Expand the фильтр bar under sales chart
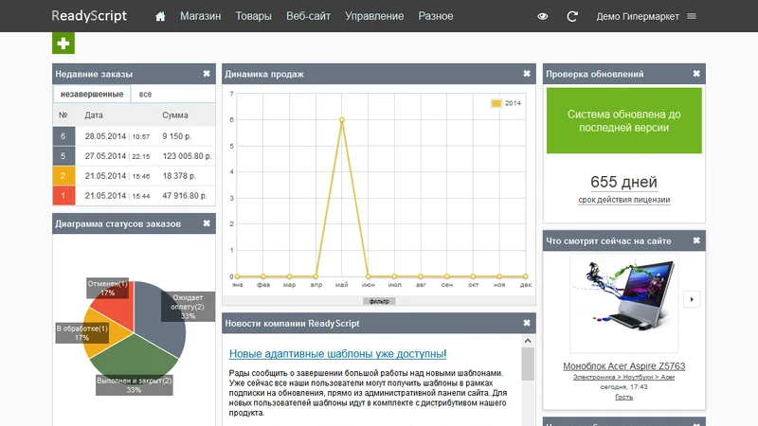Image resolution: width=758 pixels, height=426 pixels. point(379,301)
